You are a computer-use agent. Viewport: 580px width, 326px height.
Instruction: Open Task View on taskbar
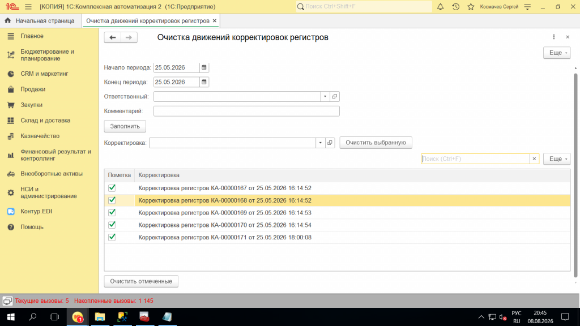coord(54,317)
